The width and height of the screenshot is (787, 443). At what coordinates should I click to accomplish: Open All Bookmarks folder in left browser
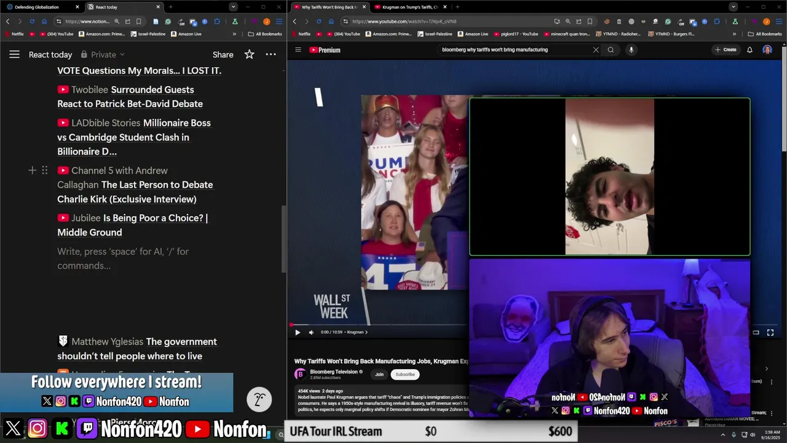(x=265, y=34)
